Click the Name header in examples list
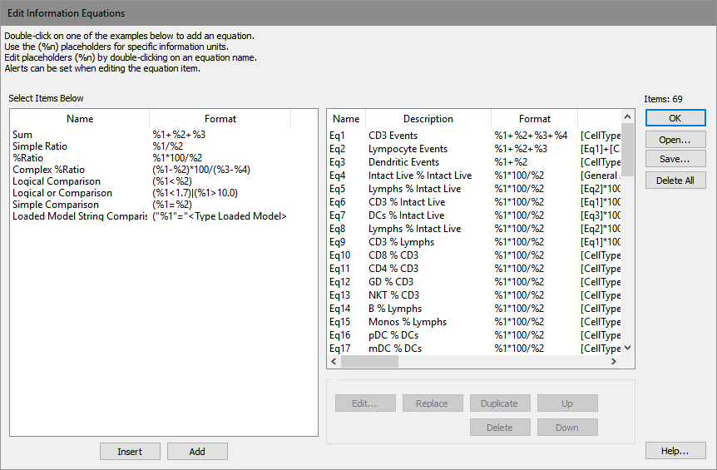 (80, 119)
